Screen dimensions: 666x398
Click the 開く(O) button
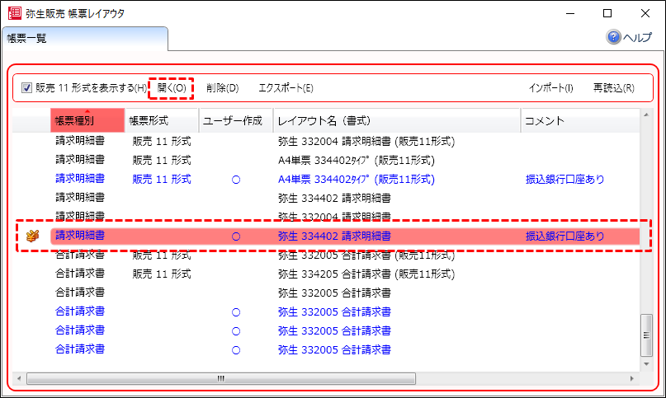(x=171, y=88)
